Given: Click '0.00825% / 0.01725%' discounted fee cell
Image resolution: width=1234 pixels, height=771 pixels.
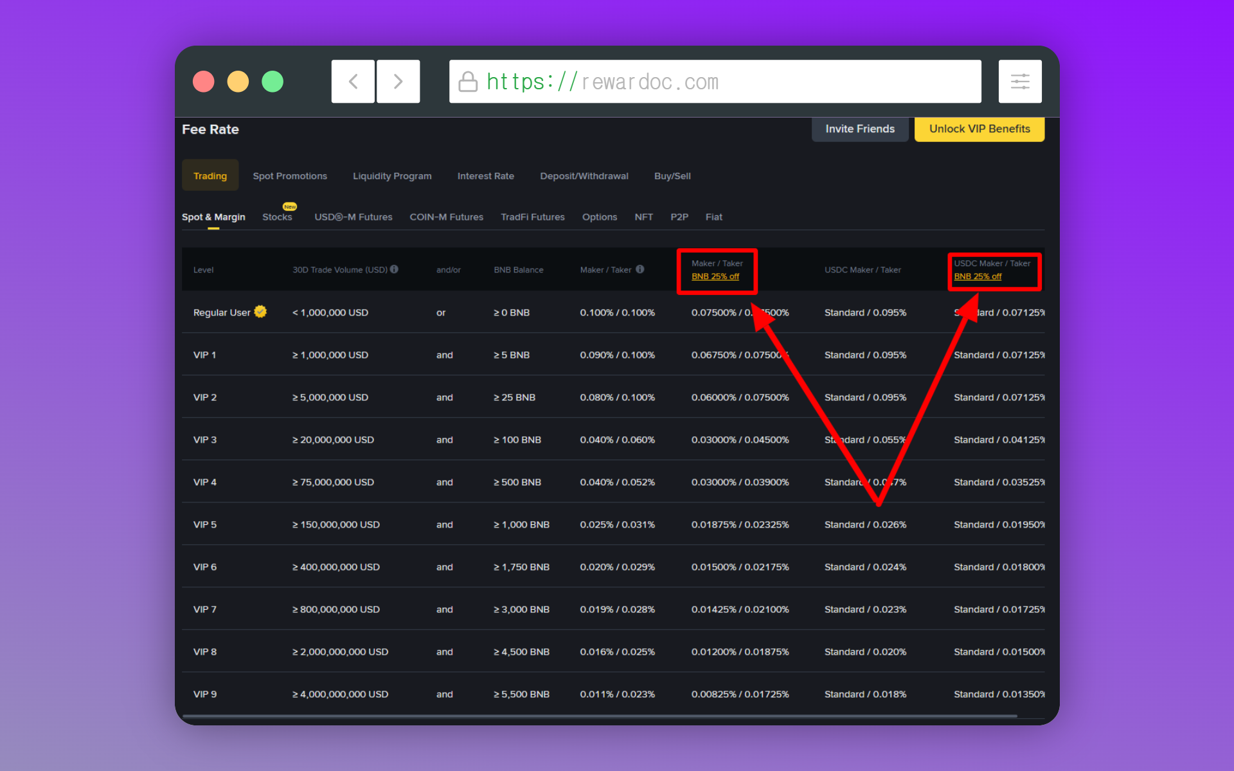Looking at the screenshot, I should pos(740,694).
